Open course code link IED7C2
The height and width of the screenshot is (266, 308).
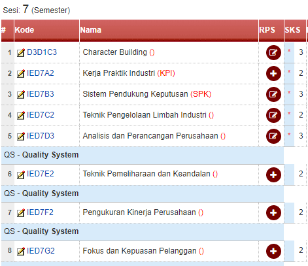tap(41, 115)
